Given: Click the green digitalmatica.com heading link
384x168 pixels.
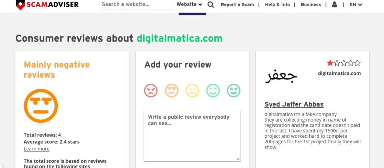Looking at the screenshot, I should point(180,38).
